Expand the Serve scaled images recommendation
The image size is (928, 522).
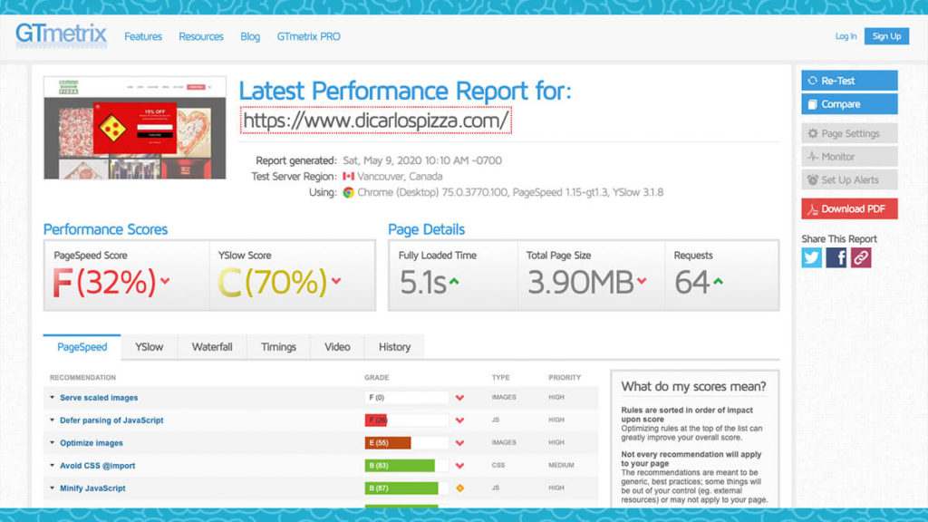point(99,398)
